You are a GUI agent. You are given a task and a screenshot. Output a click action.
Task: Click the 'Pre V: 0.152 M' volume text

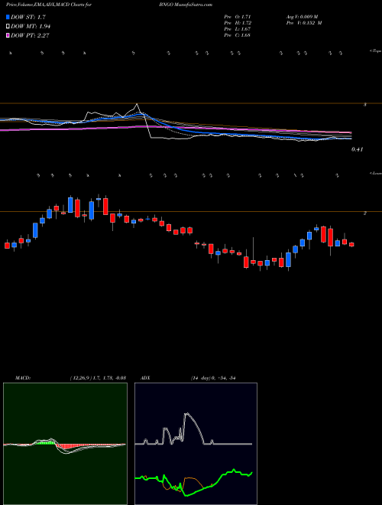[303, 23]
